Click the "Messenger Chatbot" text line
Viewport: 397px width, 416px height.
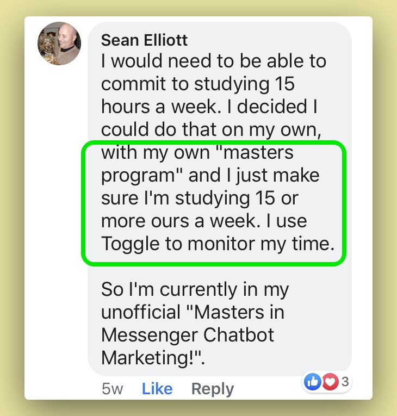pyautogui.click(x=188, y=335)
